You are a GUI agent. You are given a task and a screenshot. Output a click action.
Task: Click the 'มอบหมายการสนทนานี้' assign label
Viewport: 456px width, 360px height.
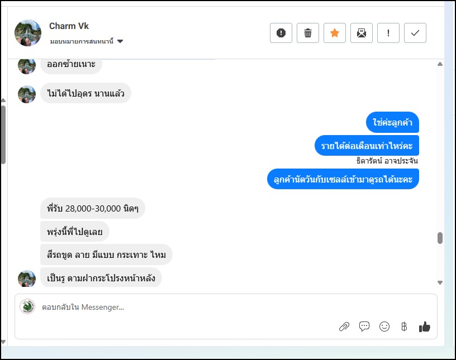pos(82,41)
